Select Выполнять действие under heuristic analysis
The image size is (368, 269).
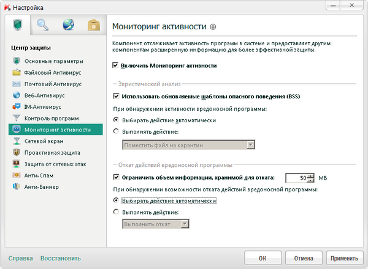click(x=116, y=131)
